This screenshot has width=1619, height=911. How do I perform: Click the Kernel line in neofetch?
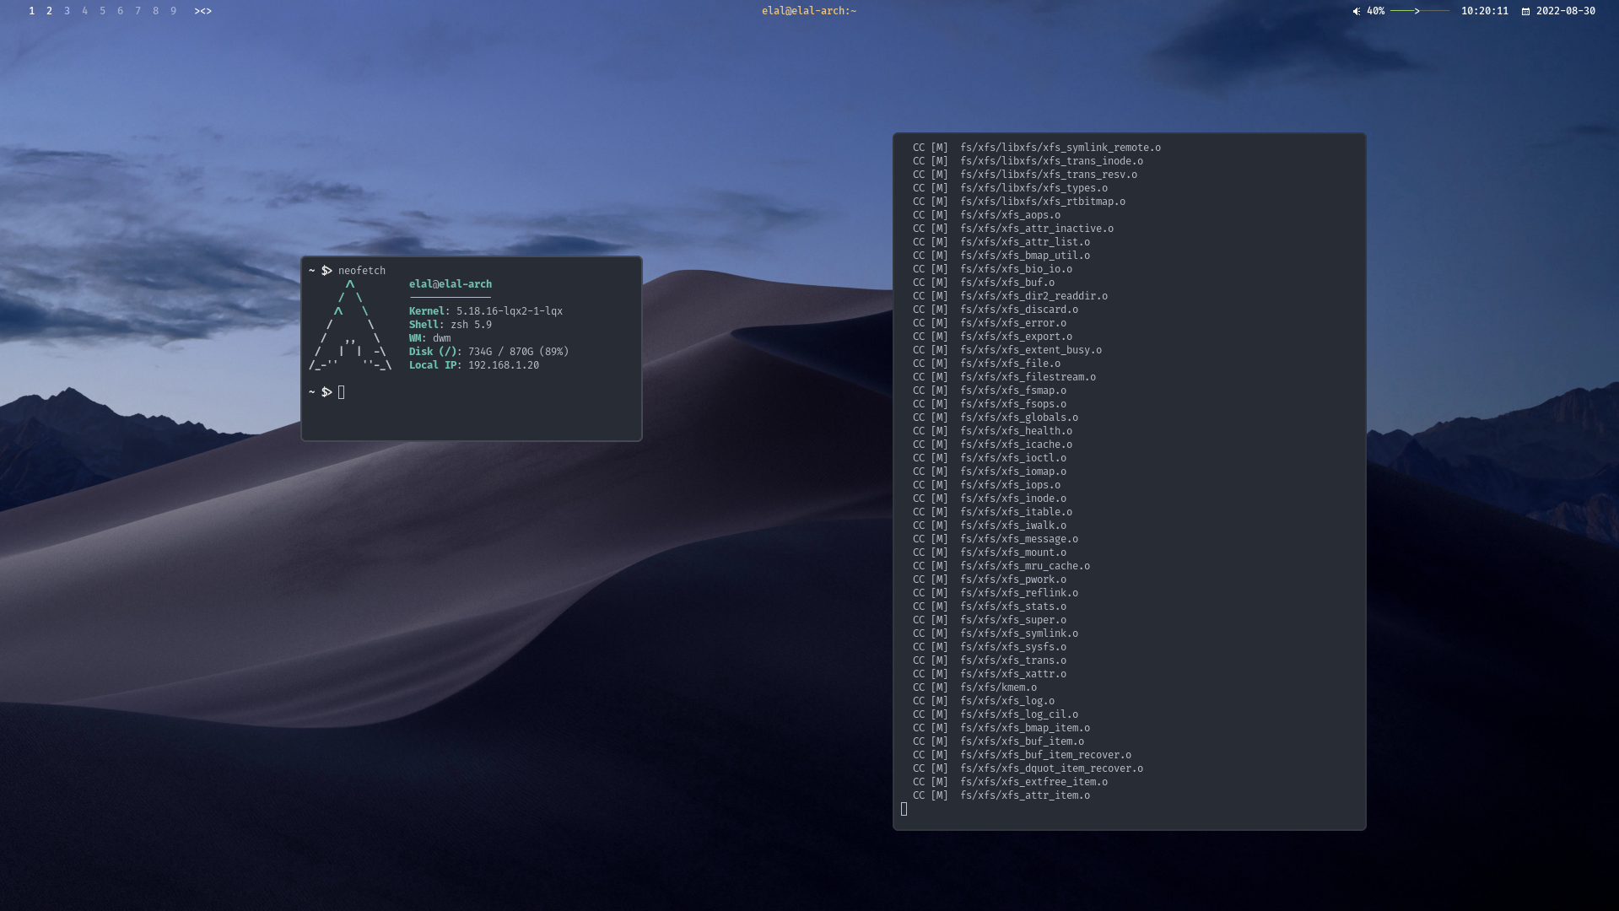pyautogui.click(x=485, y=311)
